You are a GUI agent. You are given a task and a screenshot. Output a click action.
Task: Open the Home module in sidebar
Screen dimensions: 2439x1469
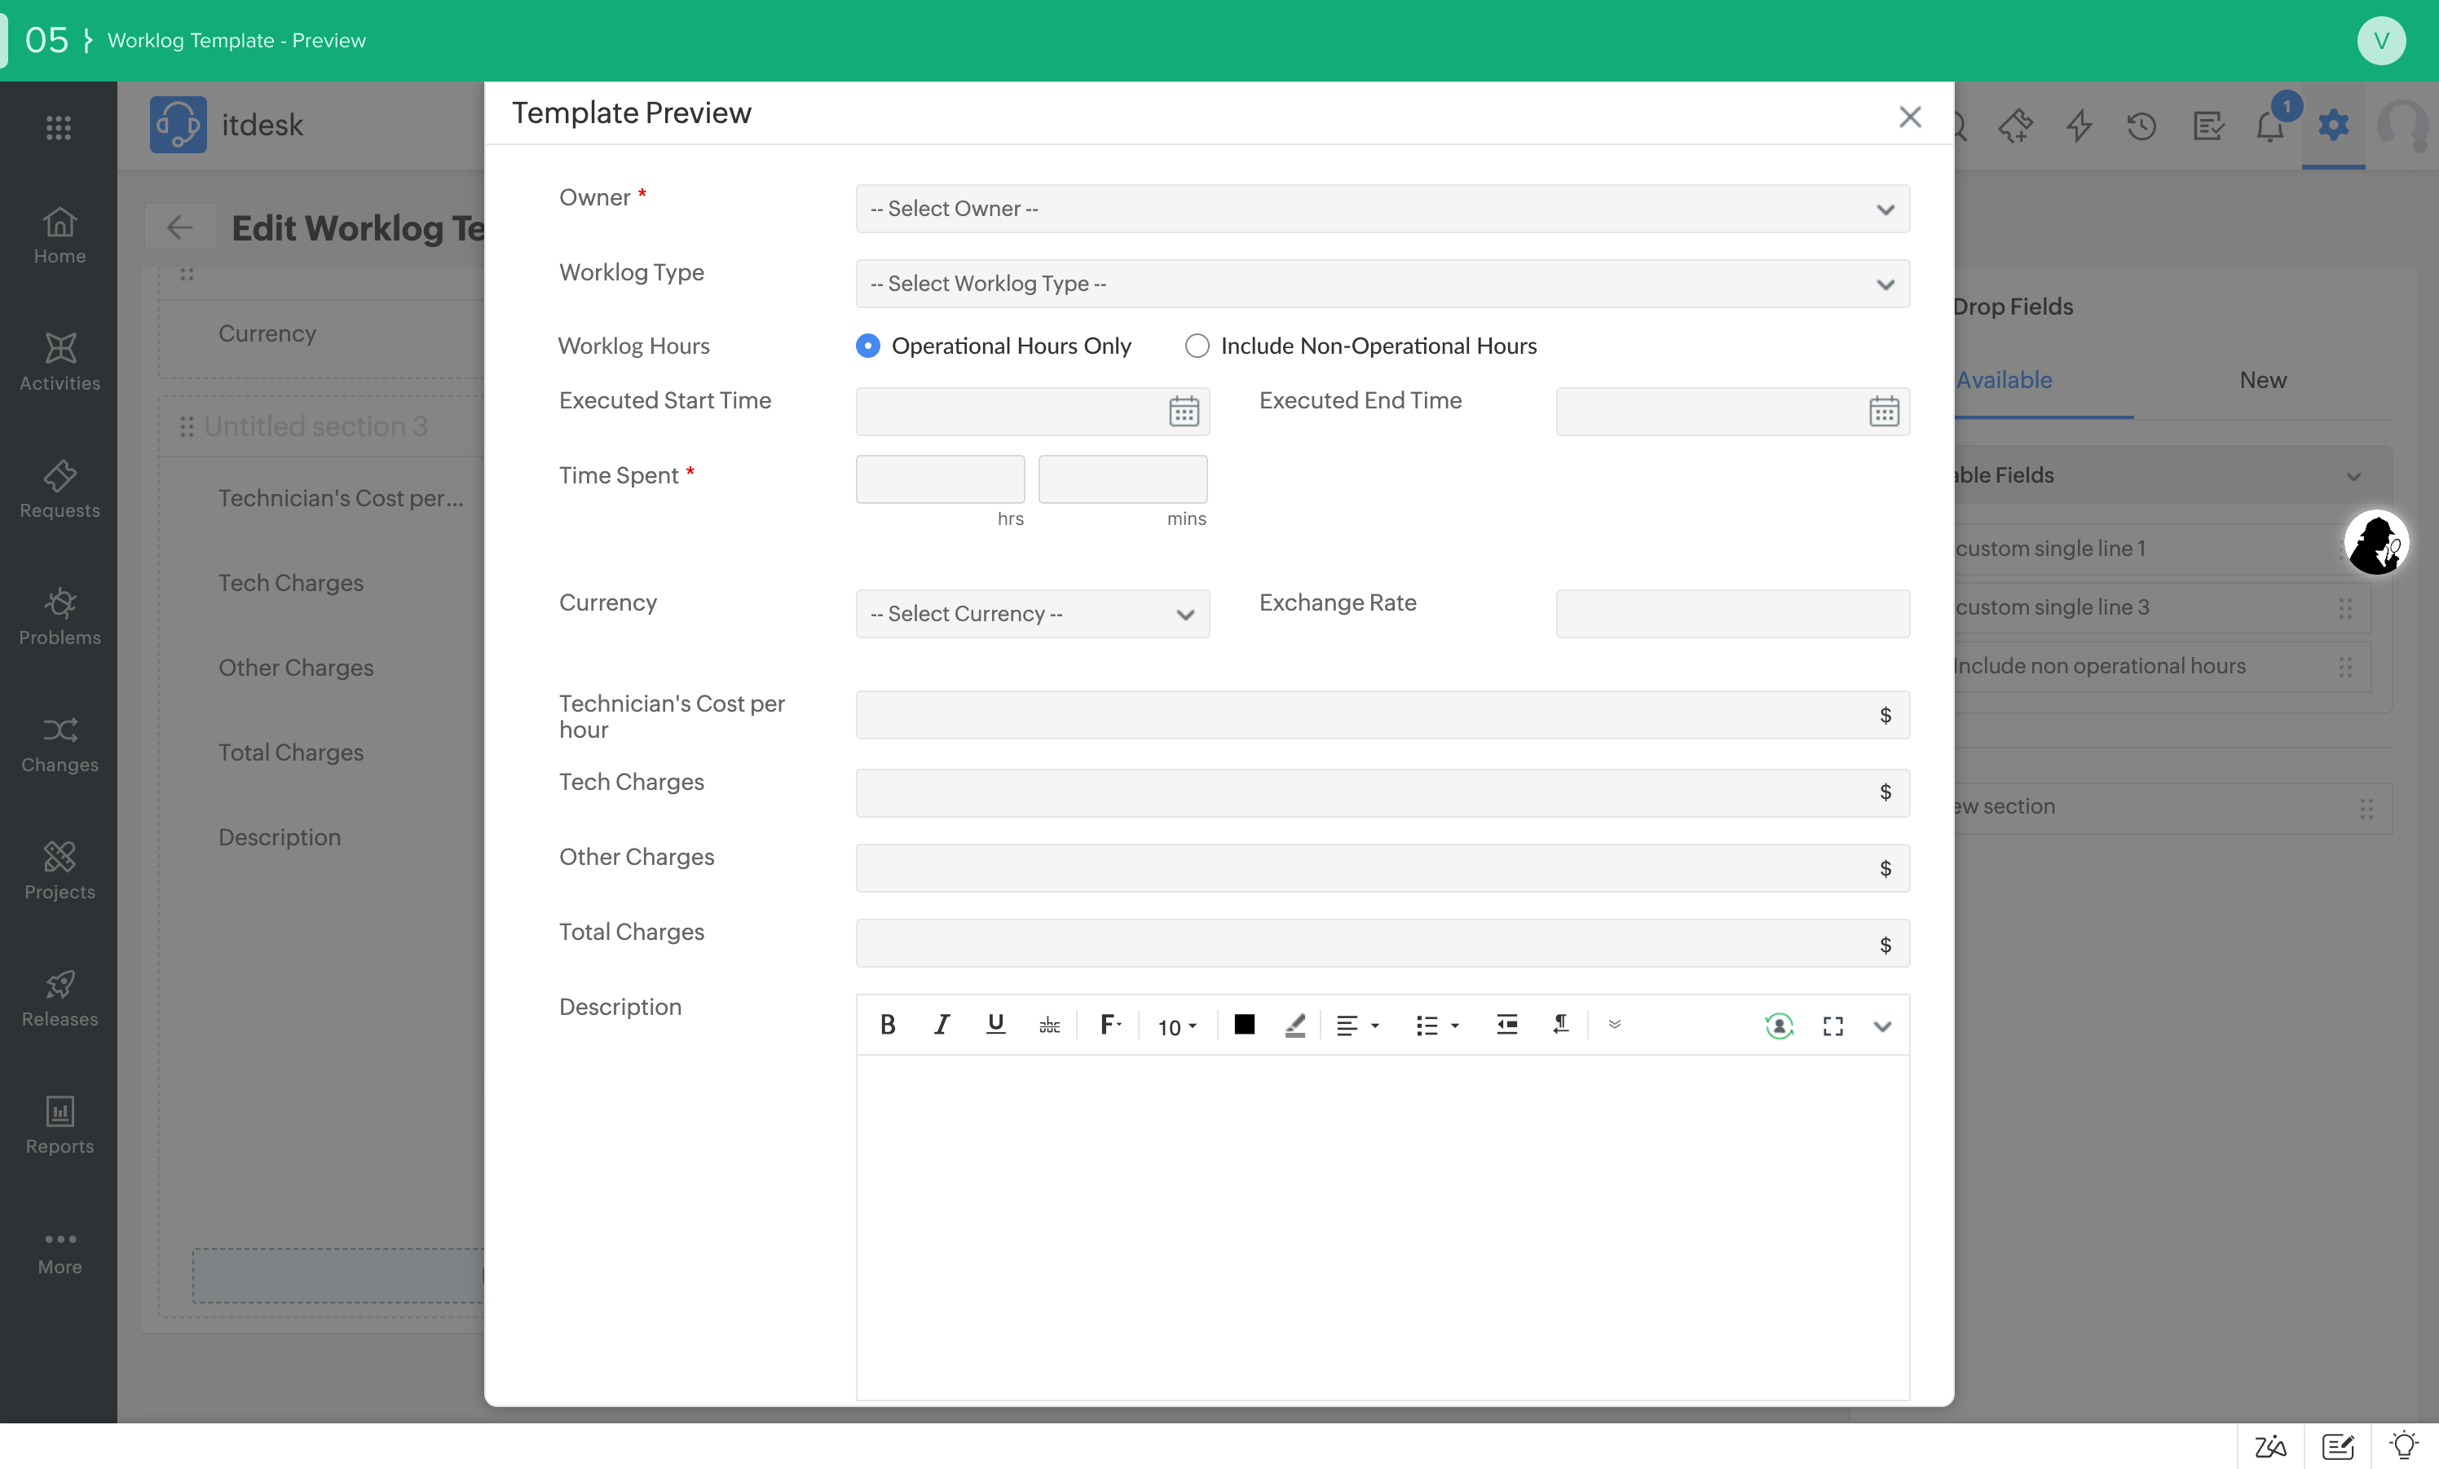click(60, 236)
